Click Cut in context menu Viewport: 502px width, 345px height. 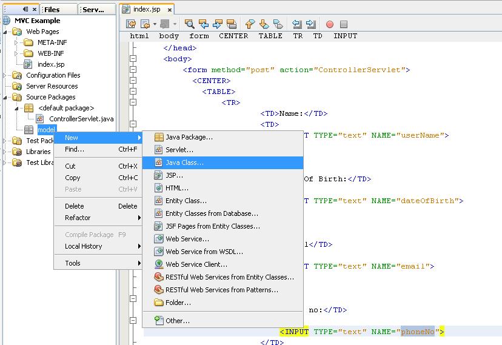tap(98, 166)
